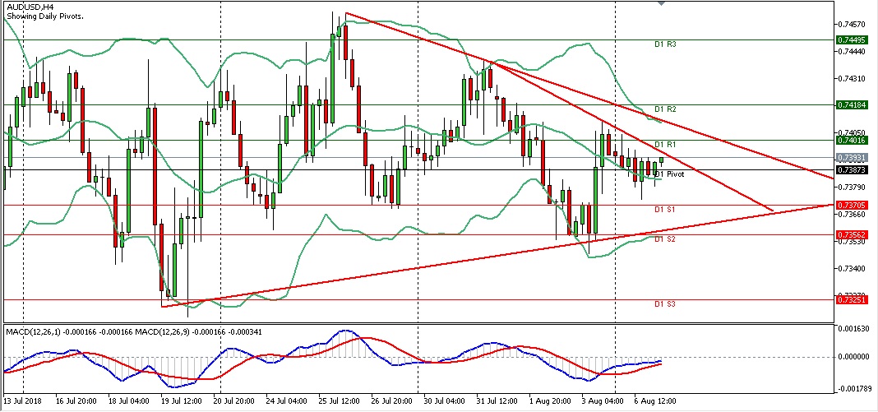The height and width of the screenshot is (412, 878).
Task: Select the D1 S1 support label
Action: [665, 210]
